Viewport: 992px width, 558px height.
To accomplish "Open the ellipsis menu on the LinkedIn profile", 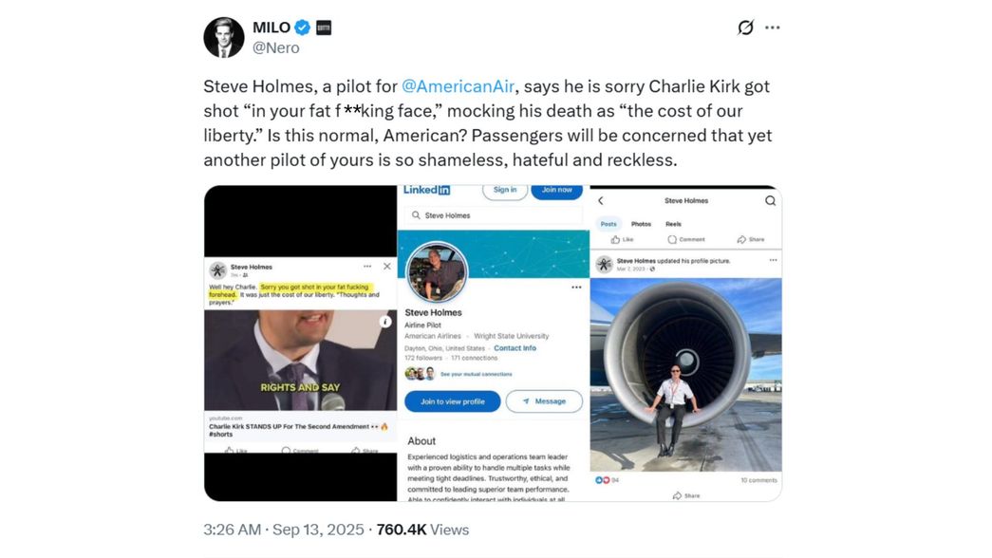I will point(577,288).
